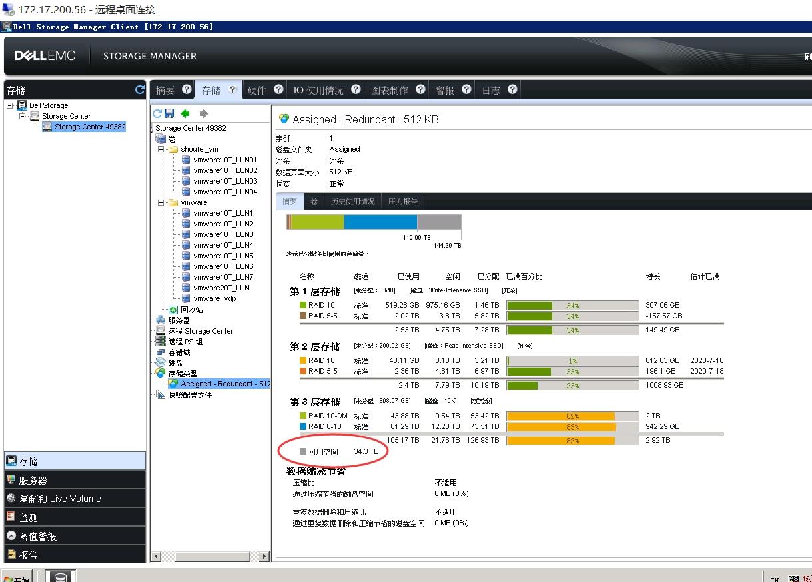Open the 警报 tab
This screenshot has height=582, width=812.
[445, 90]
